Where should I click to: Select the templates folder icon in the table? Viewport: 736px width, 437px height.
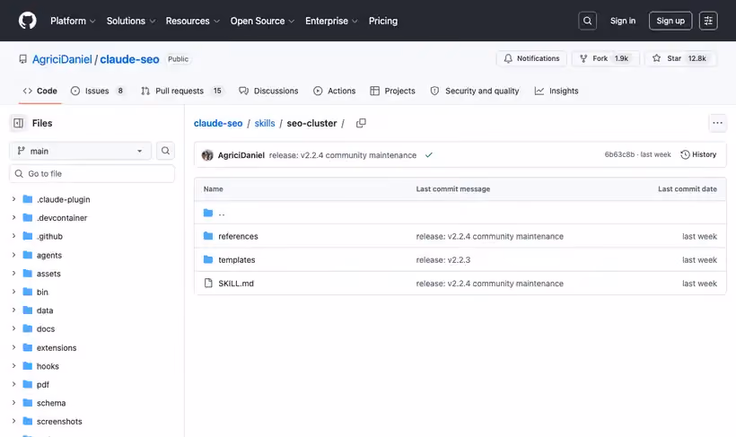[x=208, y=259]
